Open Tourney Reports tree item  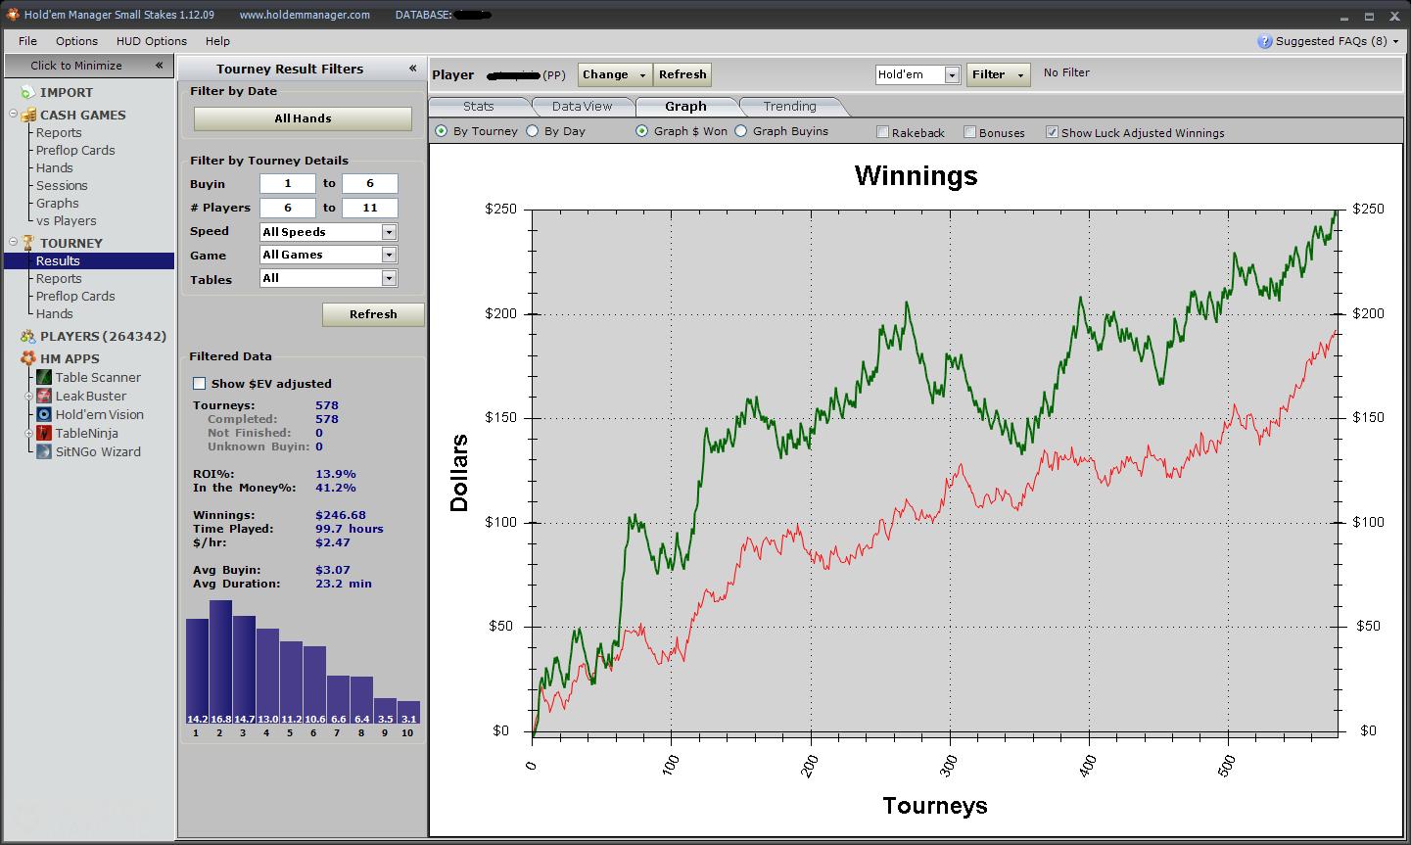coord(59,279)
